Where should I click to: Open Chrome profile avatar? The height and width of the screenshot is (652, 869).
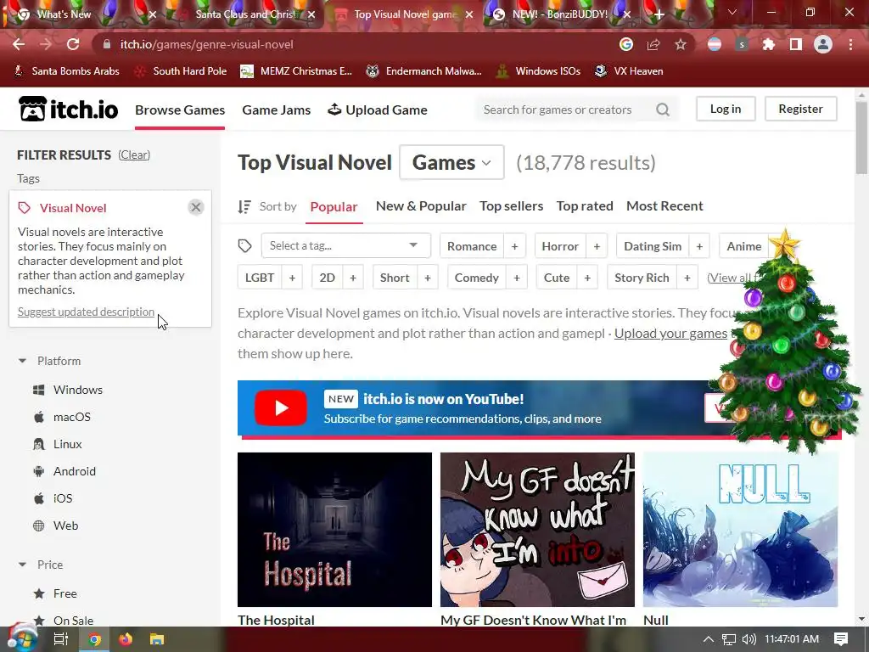(x=823, y=44)
